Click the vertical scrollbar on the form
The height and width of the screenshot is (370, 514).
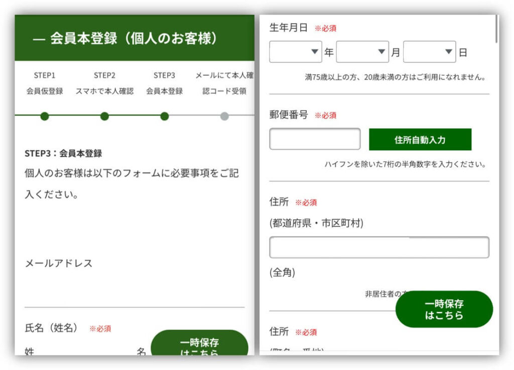[x=496, y=29]
